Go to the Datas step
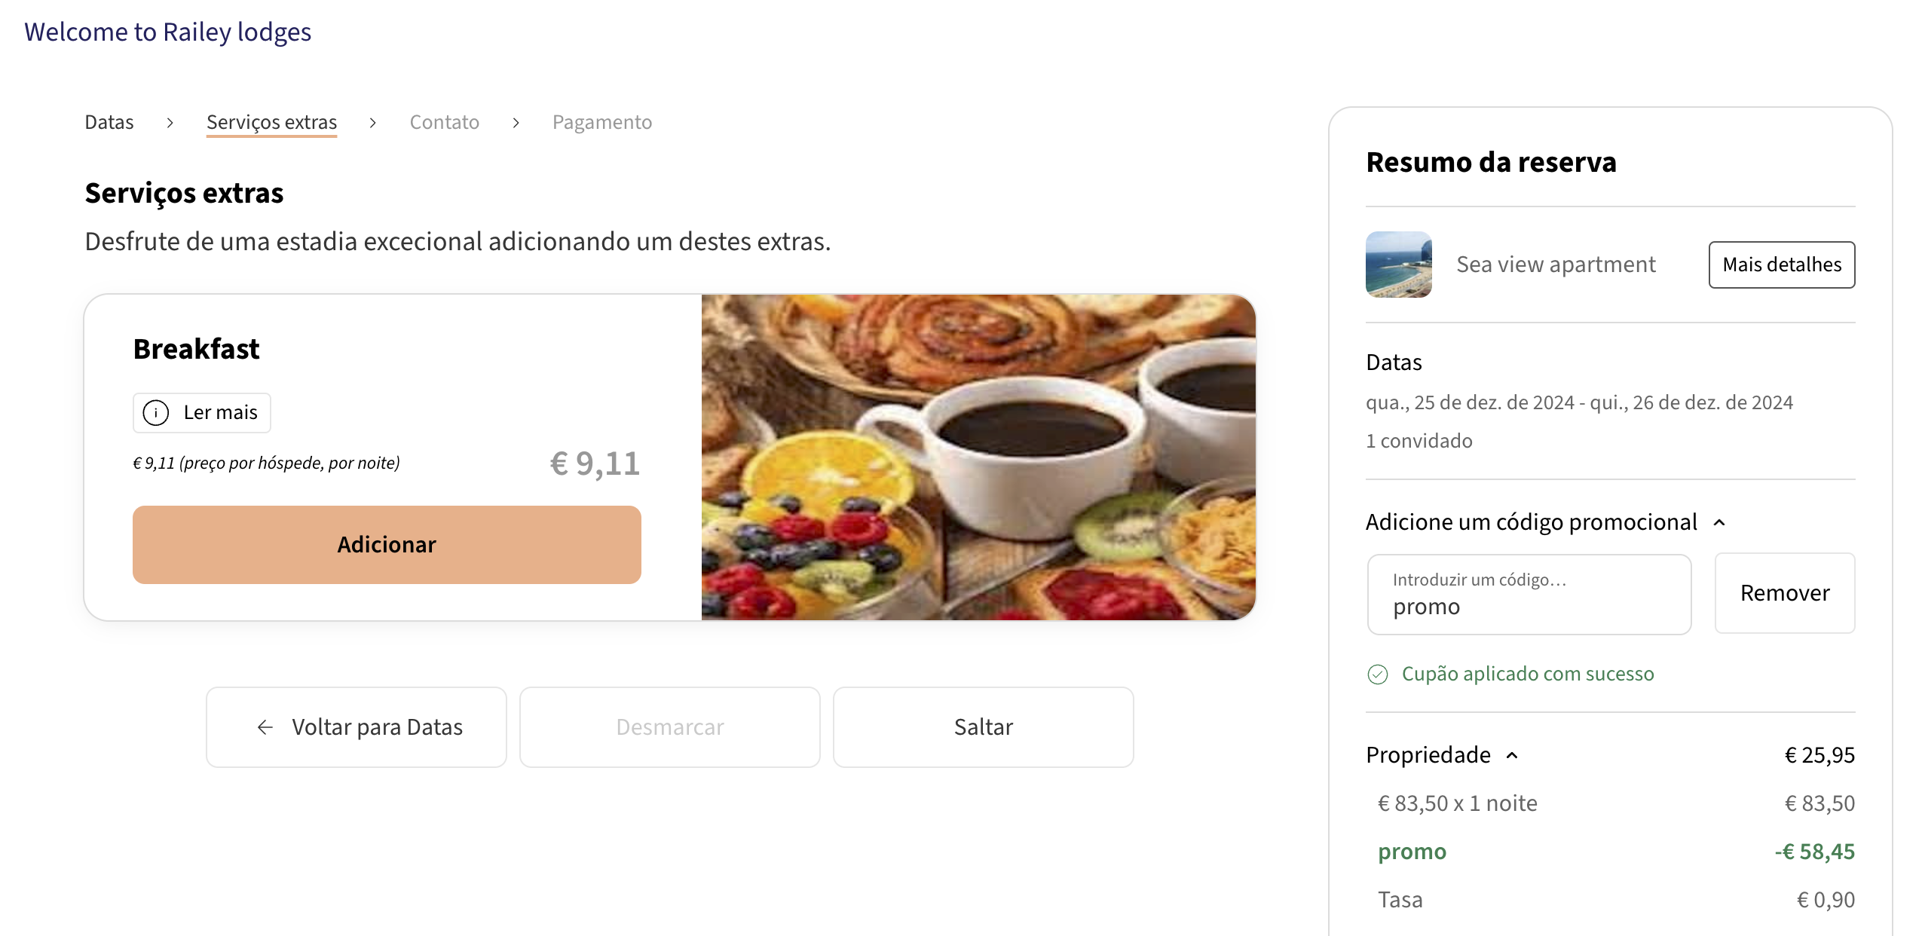 [109, 123]
